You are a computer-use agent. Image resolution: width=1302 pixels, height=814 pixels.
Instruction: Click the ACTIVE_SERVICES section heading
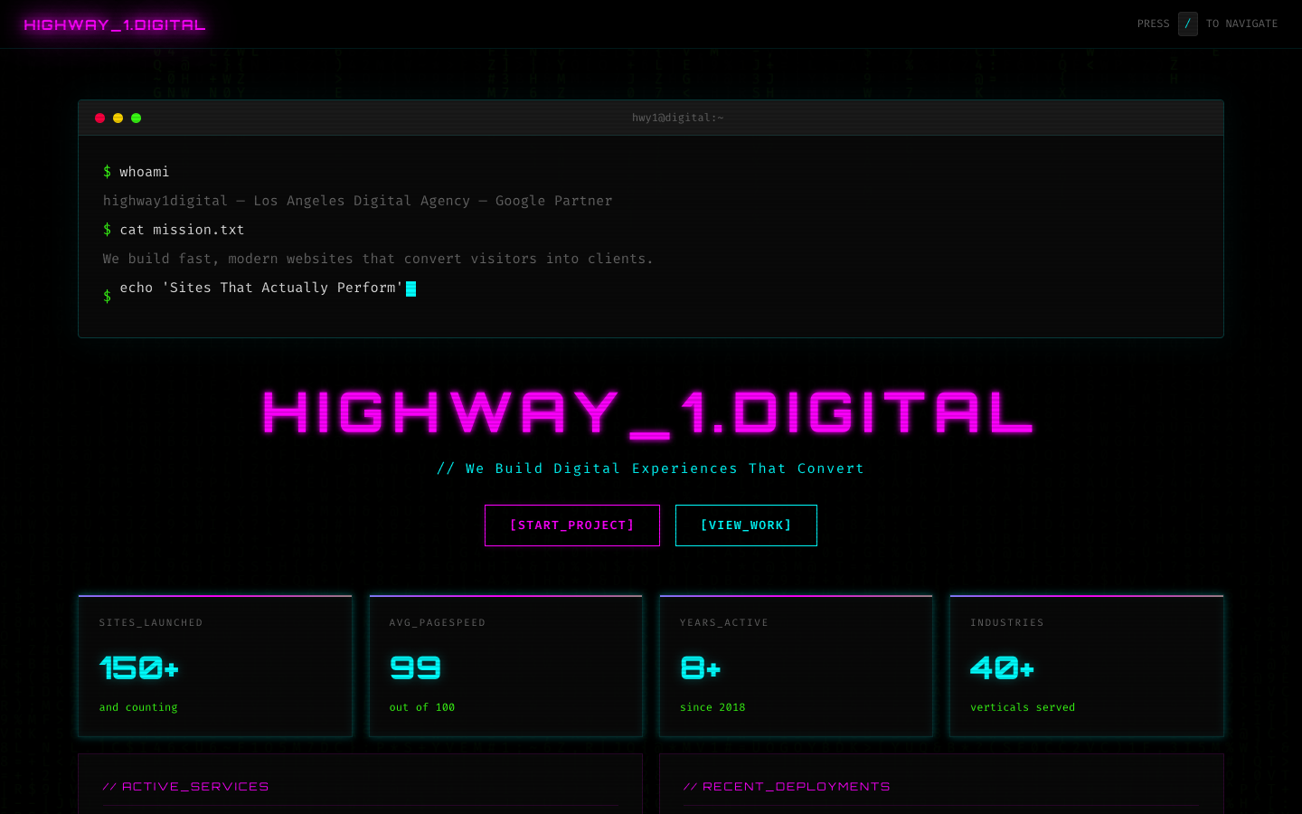point(185,786)
